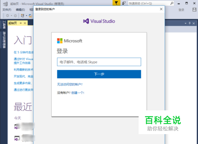Screen dimensions: 198x144
Task: Focus the 电子邮件、电话或 Skype input field
Action: point(99,62)
